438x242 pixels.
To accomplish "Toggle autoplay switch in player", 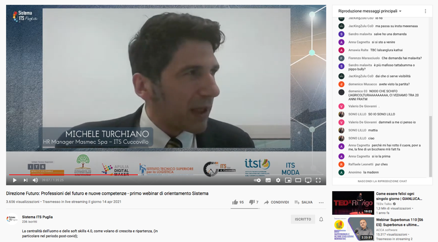I will (257, 180).
